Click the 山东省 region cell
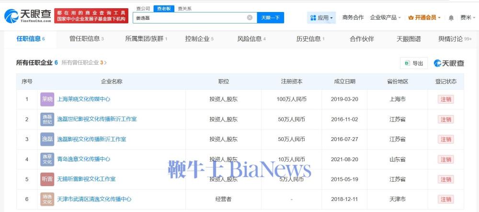 [398, 159]
